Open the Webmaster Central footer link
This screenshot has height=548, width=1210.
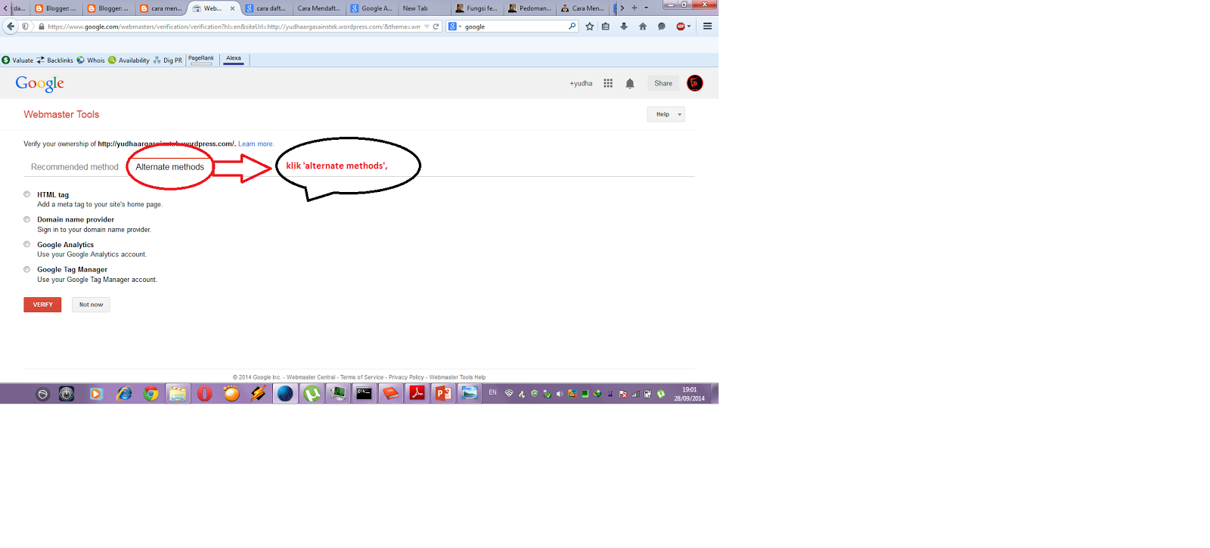pos(311,377)
